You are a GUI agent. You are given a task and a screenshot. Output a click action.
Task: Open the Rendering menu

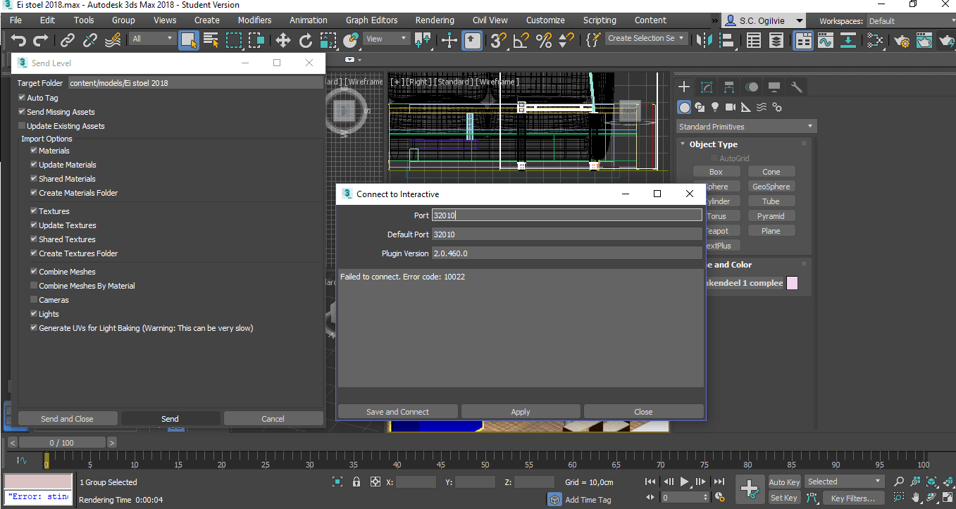434,20
